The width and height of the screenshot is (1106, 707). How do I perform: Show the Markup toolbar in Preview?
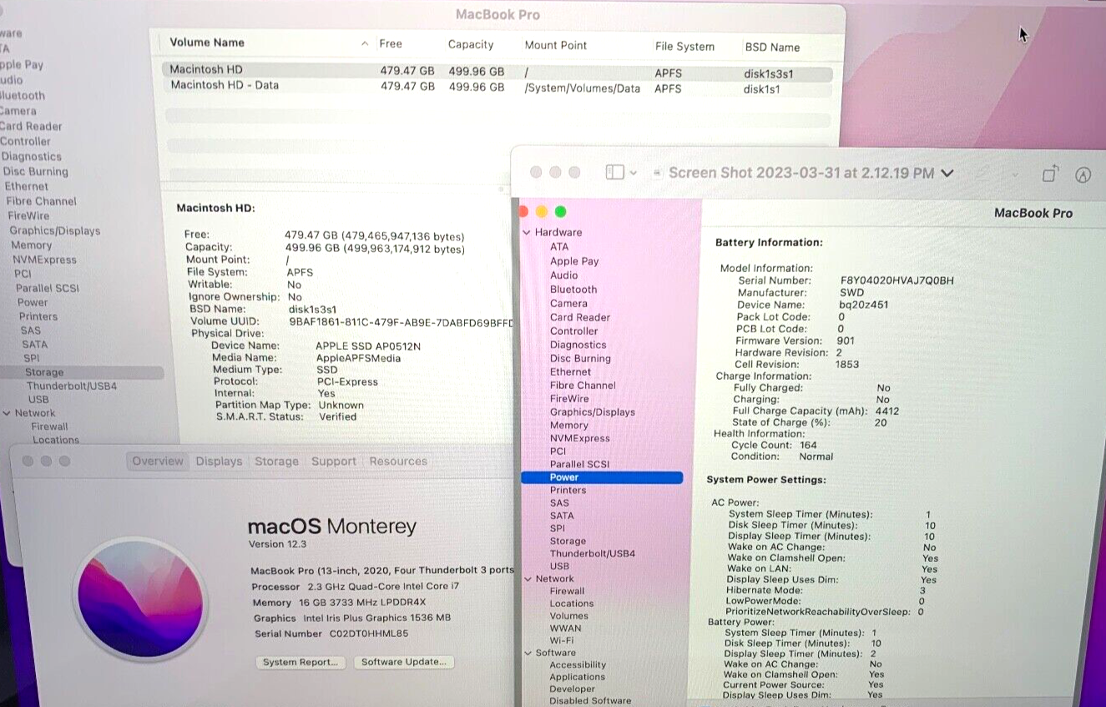[x=1083, y=174]
